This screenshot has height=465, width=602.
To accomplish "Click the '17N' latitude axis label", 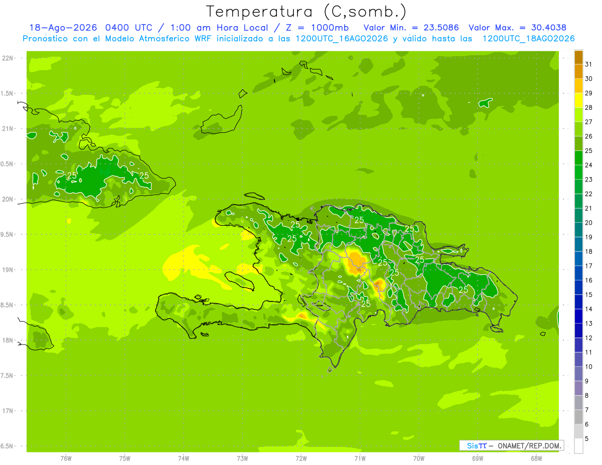I will pyautogui.click(x=7, y=411).
